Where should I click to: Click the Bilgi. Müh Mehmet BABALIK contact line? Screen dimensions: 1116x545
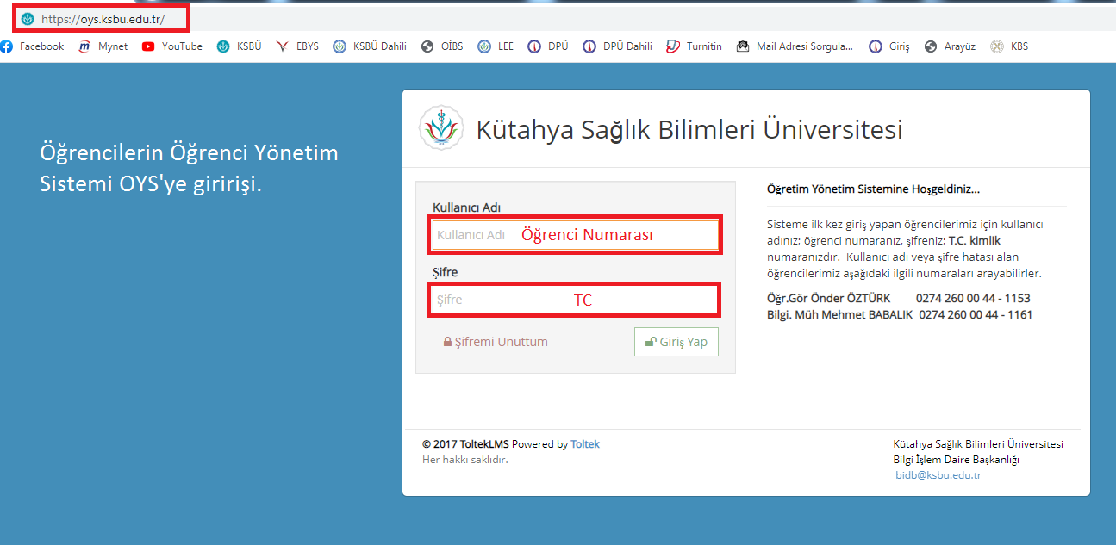(x=900, y=314)
